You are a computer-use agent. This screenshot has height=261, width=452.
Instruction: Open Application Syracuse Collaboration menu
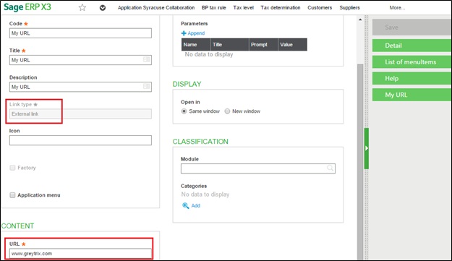156,8
